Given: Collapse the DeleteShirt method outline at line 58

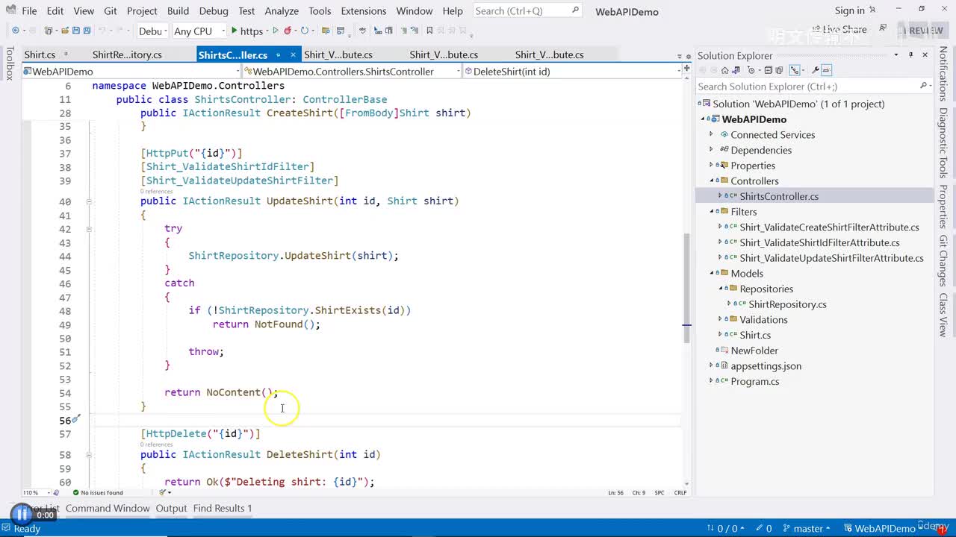Looking at the screenshot, I should (x=88, y=455).
